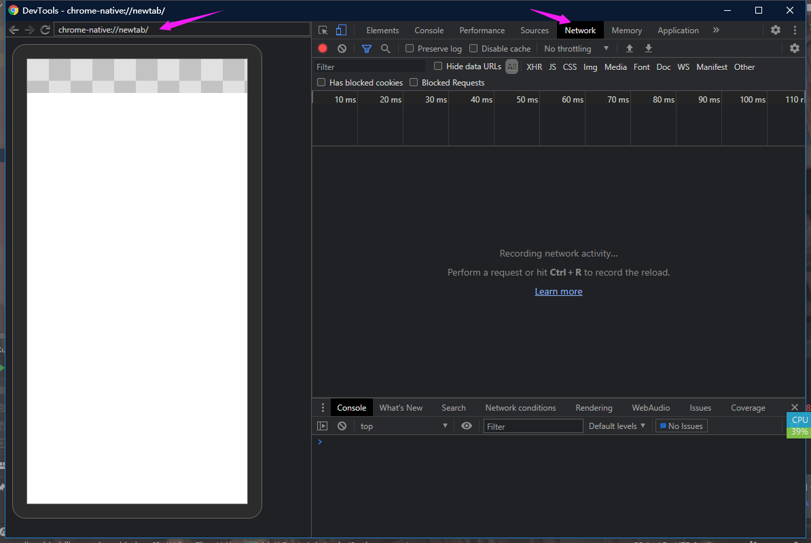This screenshot has width=811, height=543.
Task: Close the bottom drawer panel
Action: click(795, 408)
